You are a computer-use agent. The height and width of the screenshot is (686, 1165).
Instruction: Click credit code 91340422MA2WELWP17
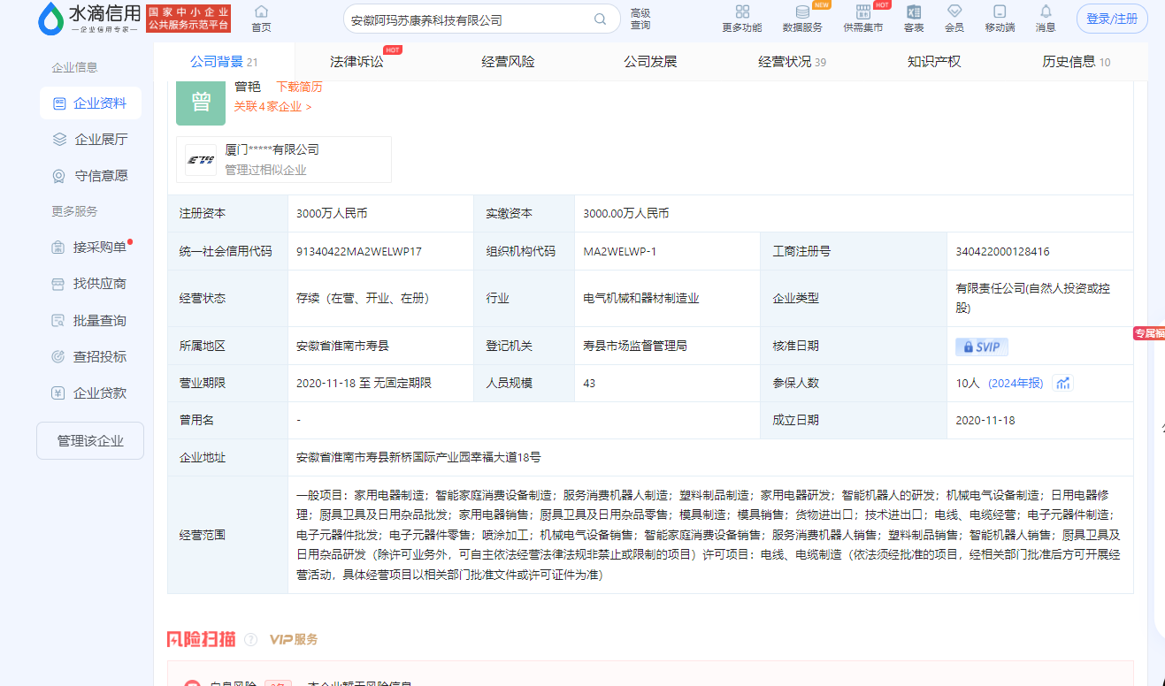(x=359, y=251)
